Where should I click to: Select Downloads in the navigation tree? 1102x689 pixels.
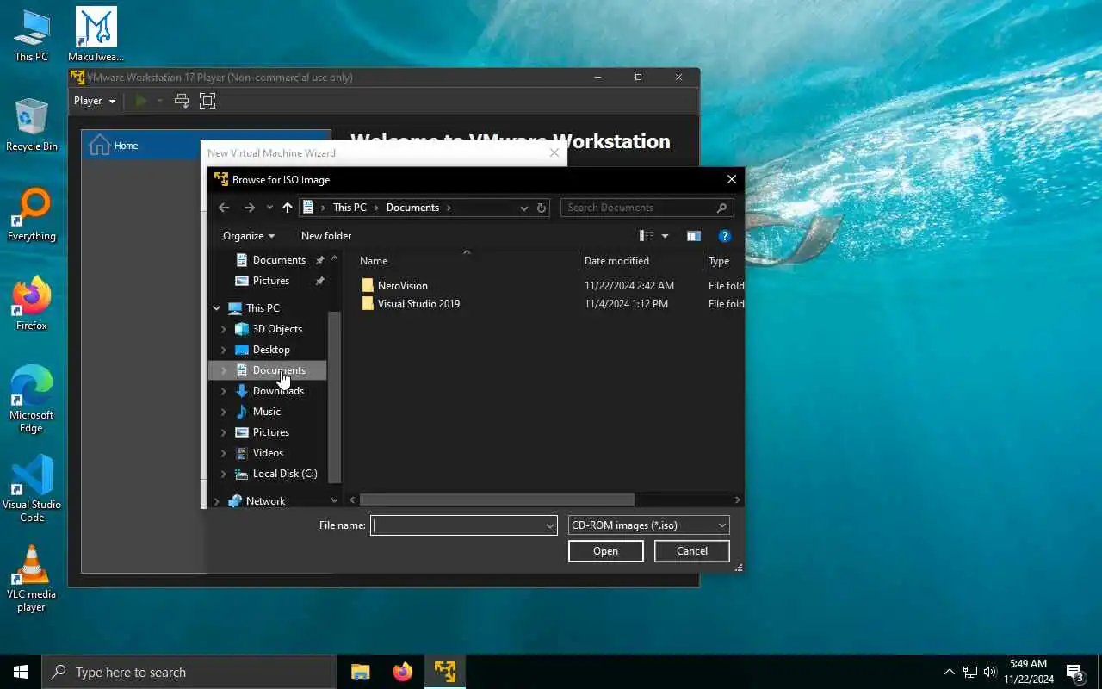pos(278,391)
